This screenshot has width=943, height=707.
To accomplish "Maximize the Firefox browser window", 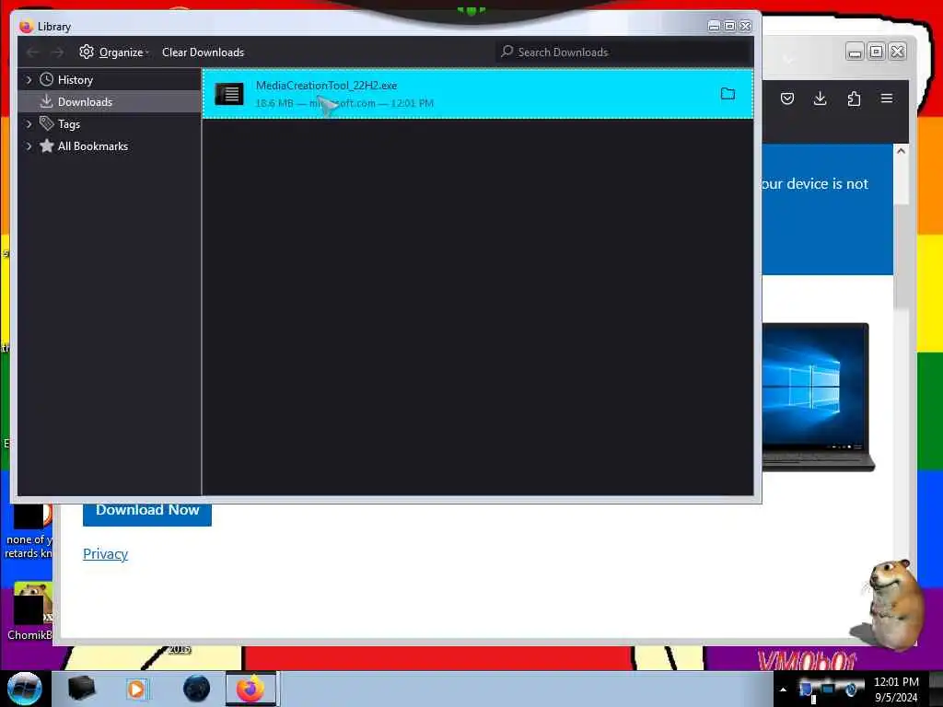I will 877,52.
